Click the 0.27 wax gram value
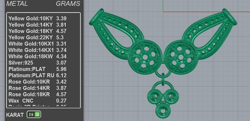 tap(61, 101)
